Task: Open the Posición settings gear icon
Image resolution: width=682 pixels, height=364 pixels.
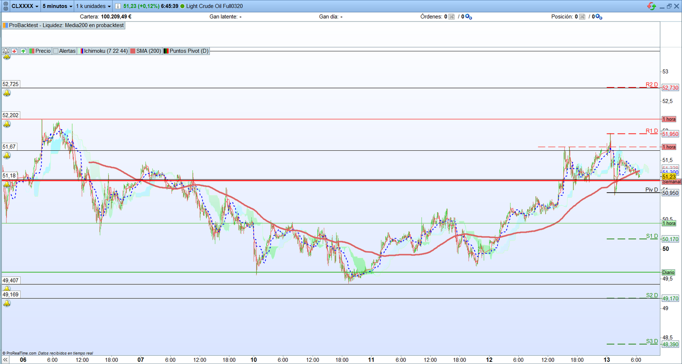Action: click(x=599, y=17)
